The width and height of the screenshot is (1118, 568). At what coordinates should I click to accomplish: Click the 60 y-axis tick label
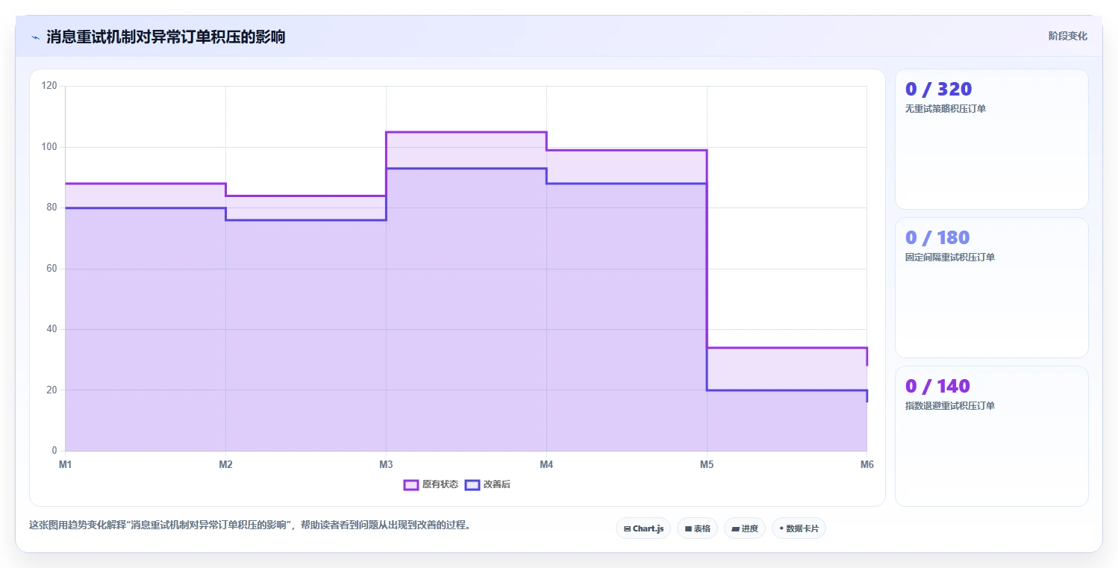(52, 269)
